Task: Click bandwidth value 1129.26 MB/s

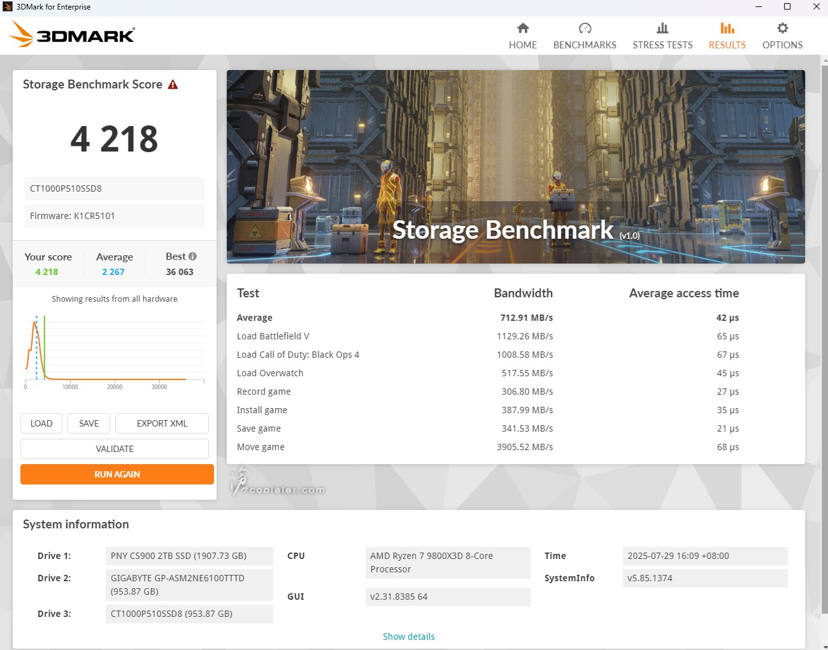Action: coord(525,336)
